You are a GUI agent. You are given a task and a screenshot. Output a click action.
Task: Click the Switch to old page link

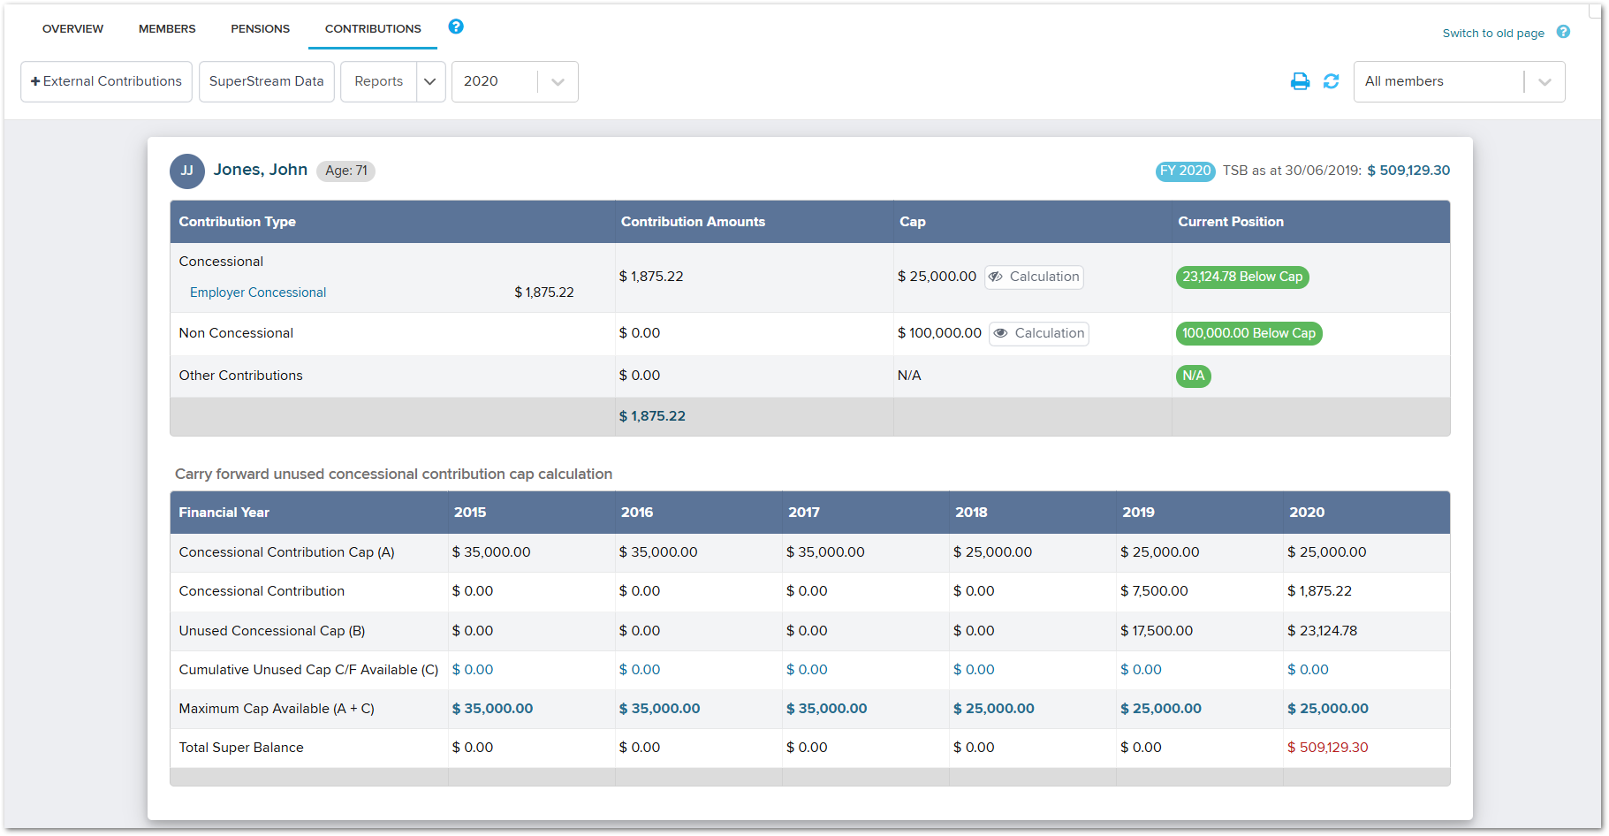point(1493,33)
